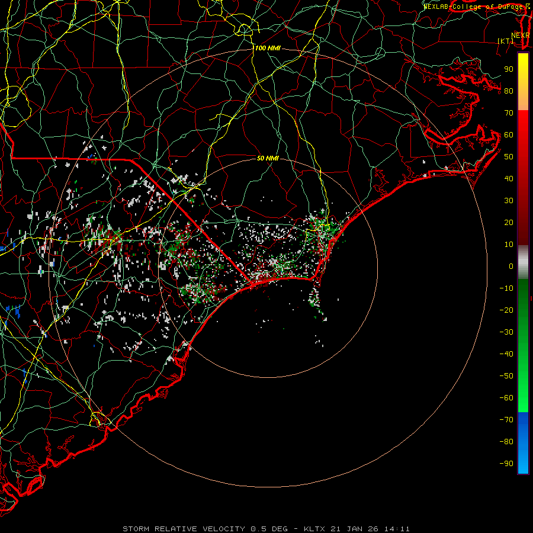Image resolution: width=533 pixels, height=533 pixels.
Task: Click the 80 value on the velocity scale
Action: tap(509, 91)
